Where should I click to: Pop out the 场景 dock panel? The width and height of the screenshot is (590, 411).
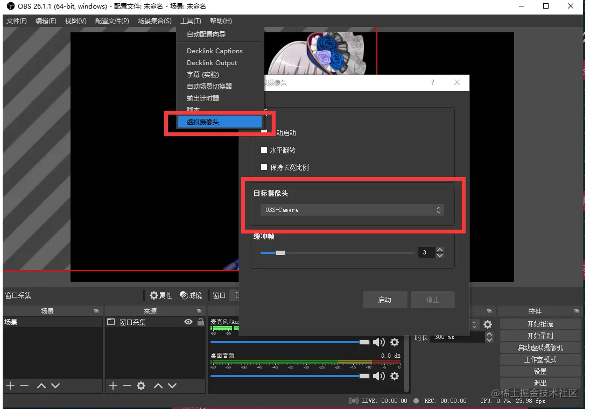pyautogui.click(x=96, y=311)
